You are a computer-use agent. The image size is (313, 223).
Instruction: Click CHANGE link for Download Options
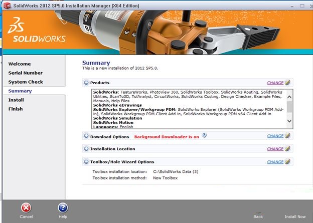pyautogui.click(x=275, y=136)
